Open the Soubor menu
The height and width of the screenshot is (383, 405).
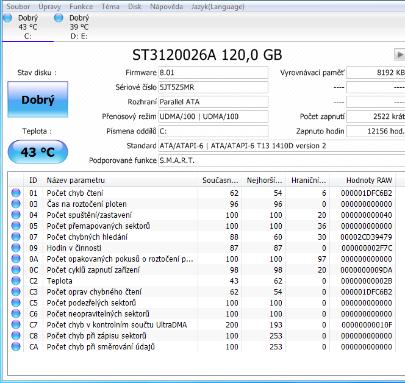[x=18, y=7]
